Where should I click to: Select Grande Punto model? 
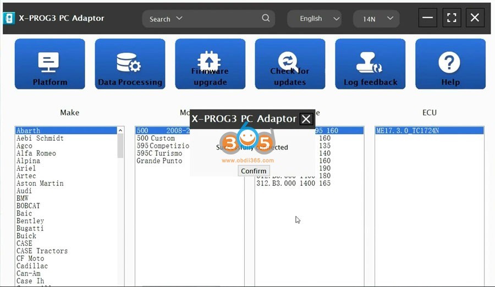click(x=163, y=161)
